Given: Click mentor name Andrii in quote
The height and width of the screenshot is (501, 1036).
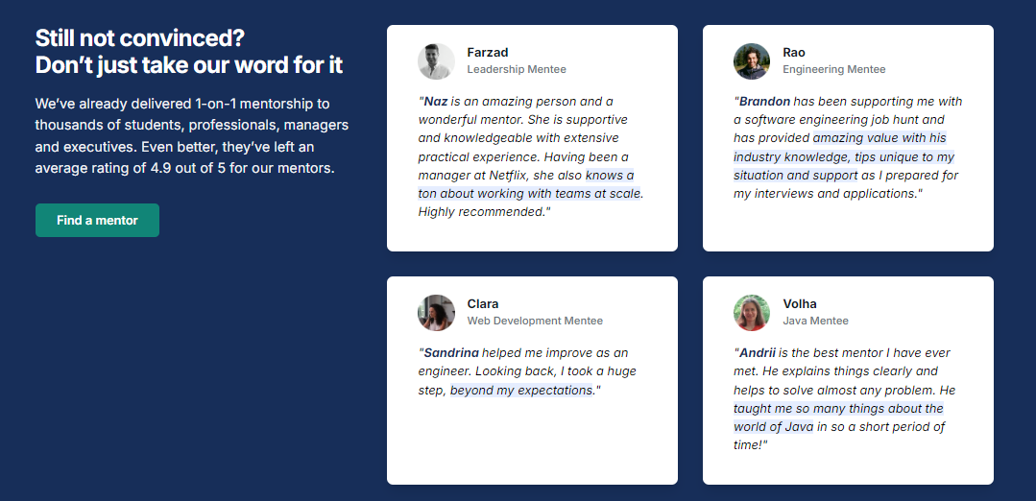Looking at the screenshot, I should (758, 353).
